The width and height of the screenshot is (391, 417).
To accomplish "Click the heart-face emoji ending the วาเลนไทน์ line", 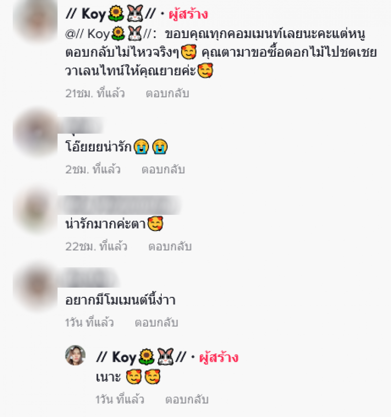I will point(205,70).
